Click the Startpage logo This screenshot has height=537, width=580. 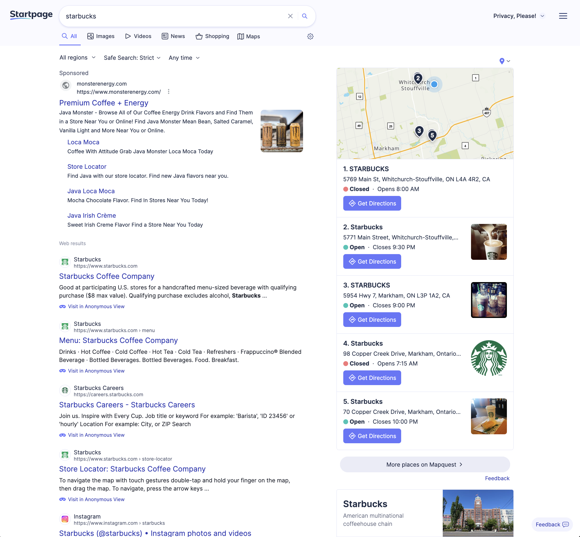click(x=31, y=15)
